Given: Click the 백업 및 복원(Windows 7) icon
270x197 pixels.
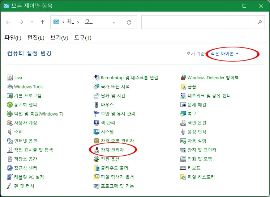Looking at the screenshot, I should (x=10, y=114).
